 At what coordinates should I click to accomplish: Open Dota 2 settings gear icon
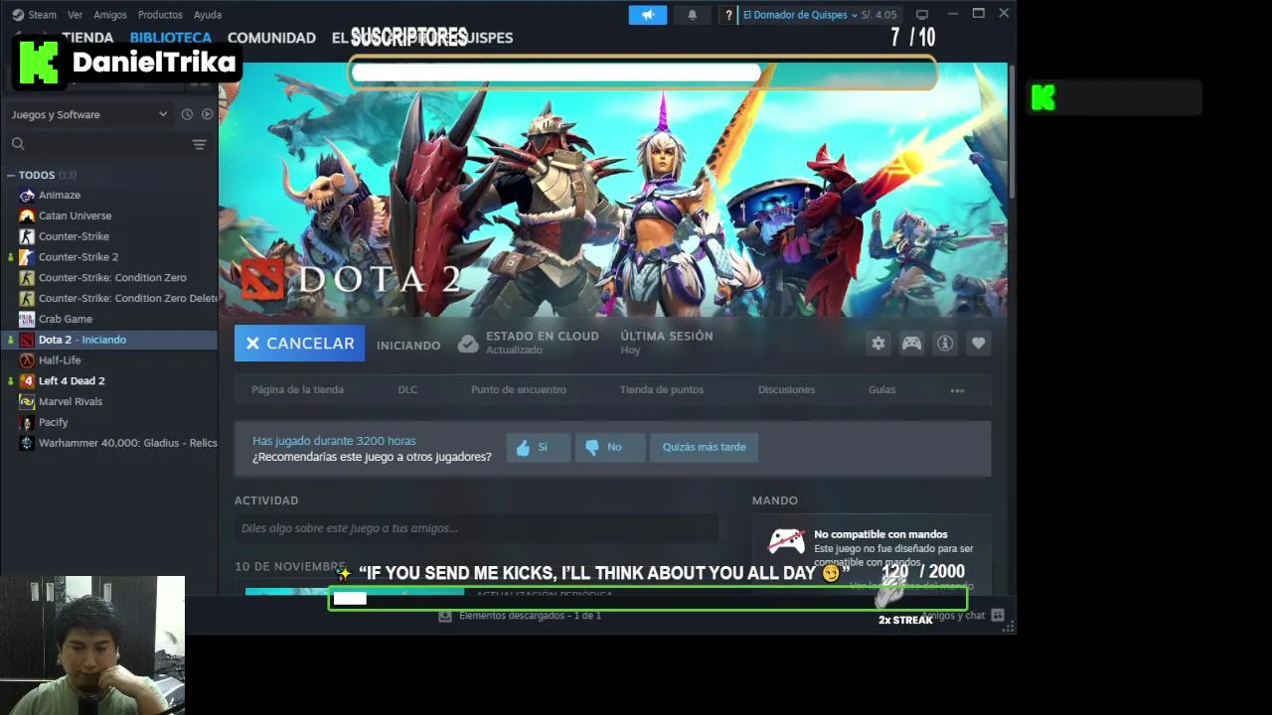tap(878, 344)
